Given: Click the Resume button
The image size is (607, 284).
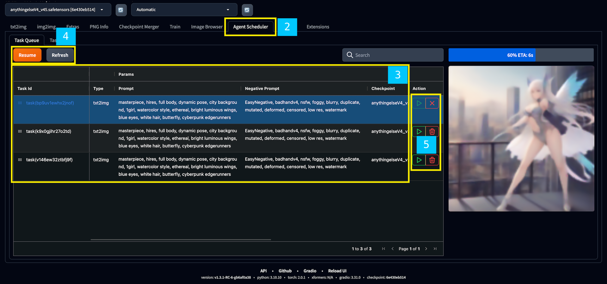Looking at the screenshot, I should pos(27,55).
